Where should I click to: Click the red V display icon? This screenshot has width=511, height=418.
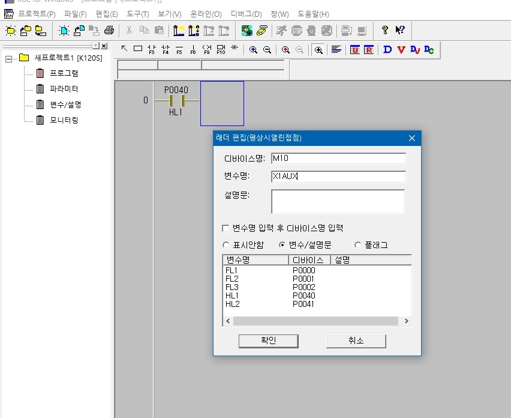click(401, 50)
